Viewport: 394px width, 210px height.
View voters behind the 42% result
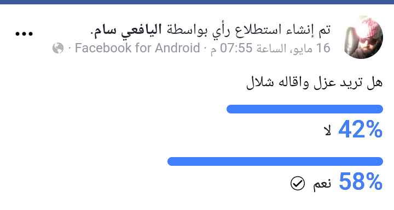point(360,129)
